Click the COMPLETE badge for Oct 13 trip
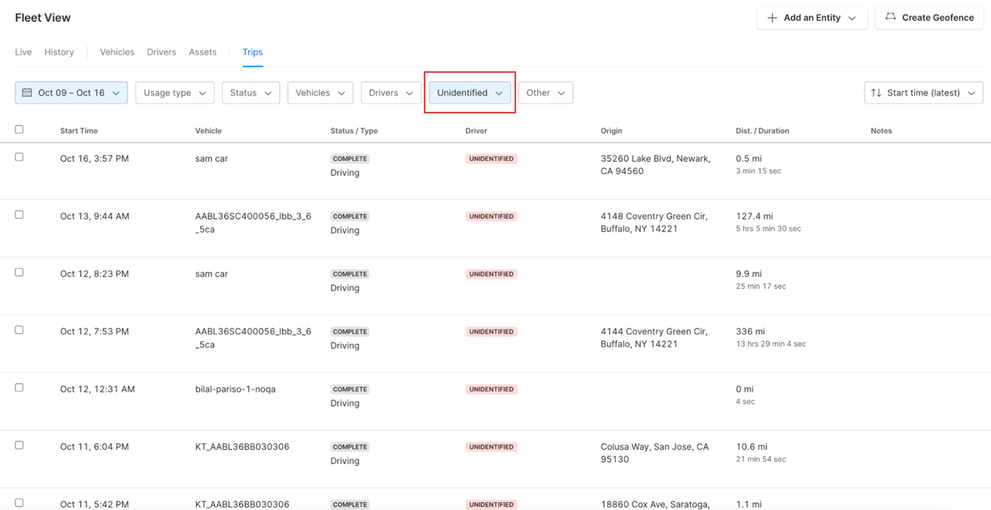 [x=349, y=216]
